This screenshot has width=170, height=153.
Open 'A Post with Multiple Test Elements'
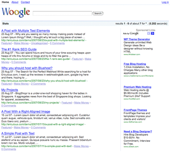(25, 31)
